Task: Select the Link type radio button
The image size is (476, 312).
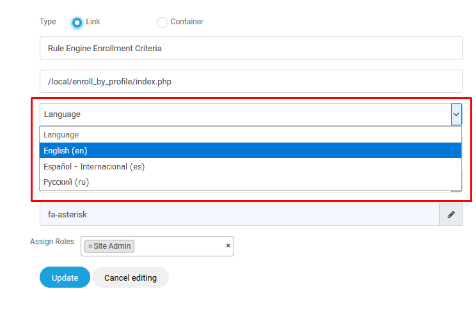Action: tap(77, 22)
